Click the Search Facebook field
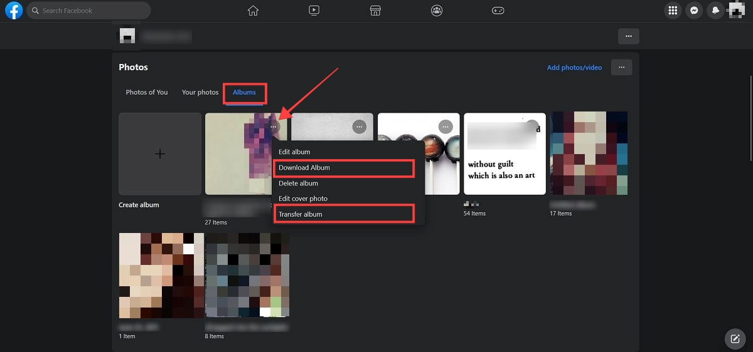The image size is (753, 352). coord(88,11)
